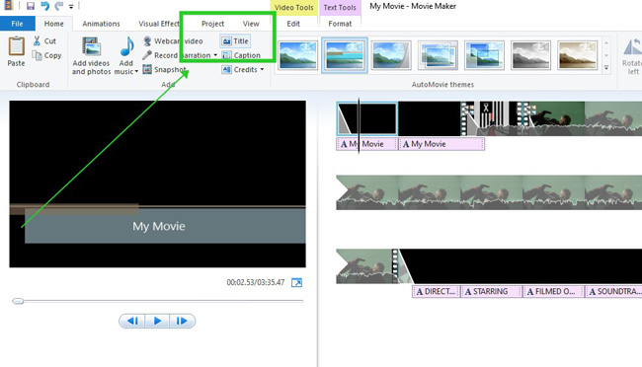Add a Title using Title button

(x=235, y=40)
